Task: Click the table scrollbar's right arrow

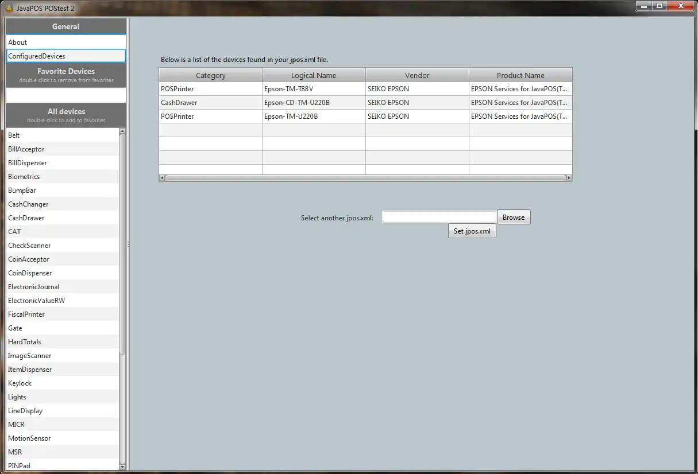Action: click(x=569, y=178)
